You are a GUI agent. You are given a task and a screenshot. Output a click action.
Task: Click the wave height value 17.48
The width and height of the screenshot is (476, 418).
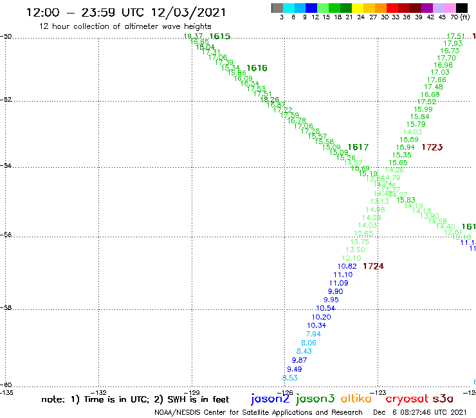(434, 87)
